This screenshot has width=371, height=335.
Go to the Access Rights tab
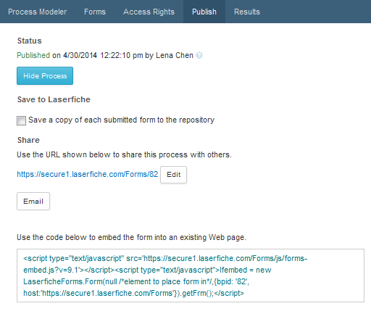click(149, 12)
